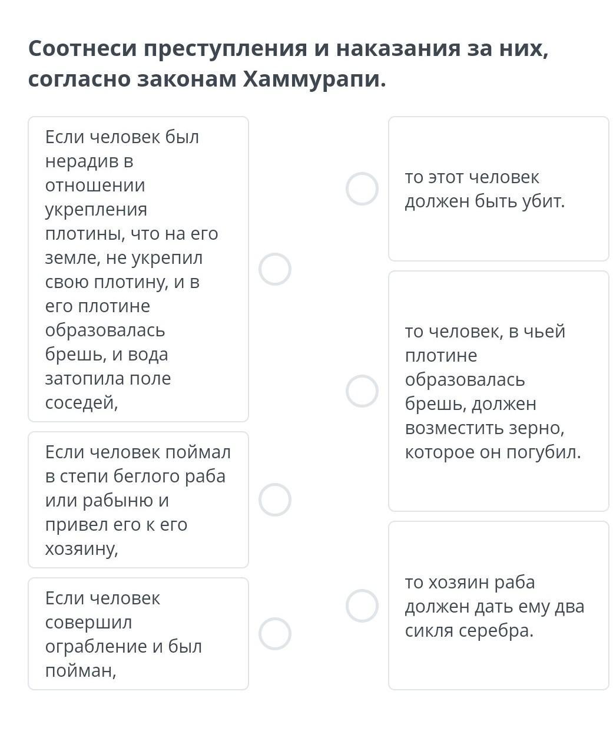Click the answer card 'то этот человек должен быть убит'
The width and height of the screenshot is (613, 751).
(x=498, y=188)
